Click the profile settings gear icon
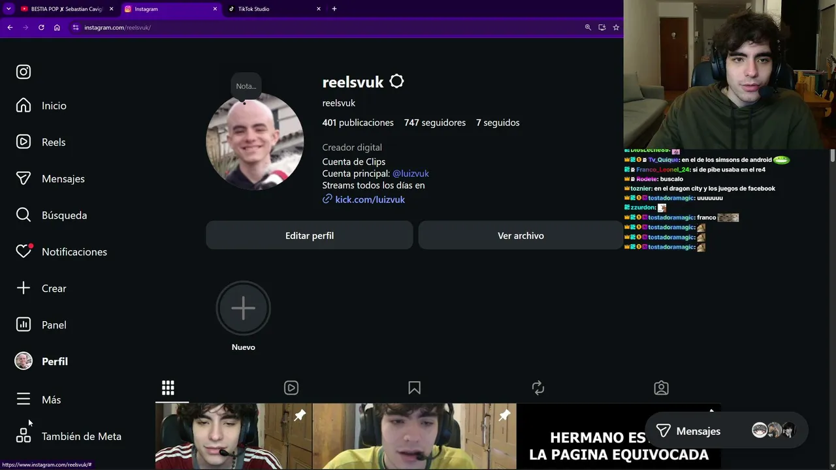The height and width of the screenshot is (470, 836). pyautogui.click(x=396, y=82)
